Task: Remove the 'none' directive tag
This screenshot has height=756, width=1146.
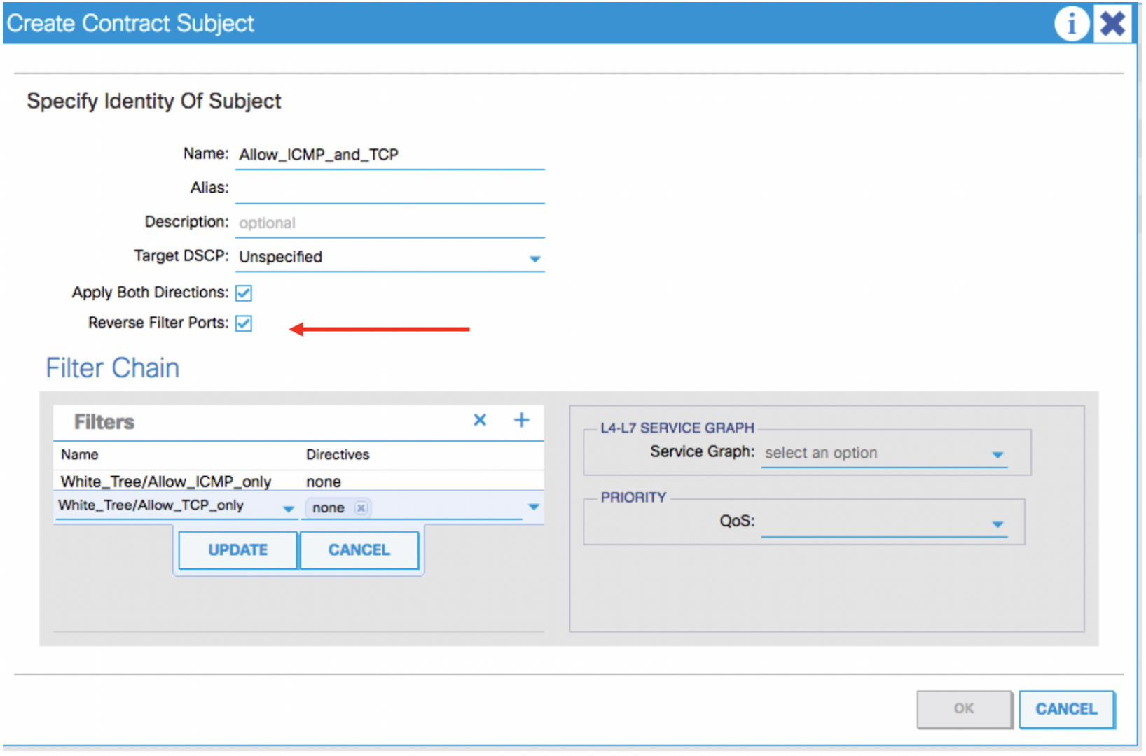Action: click(361, 508)
